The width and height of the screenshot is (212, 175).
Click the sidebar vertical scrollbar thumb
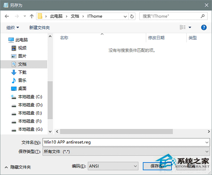50,100
